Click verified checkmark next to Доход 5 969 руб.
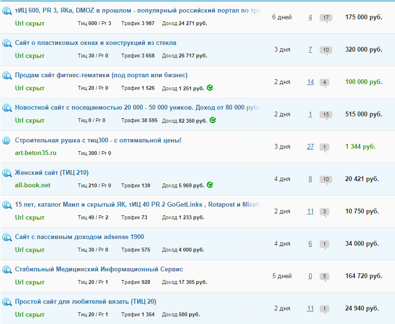Viewport: 395px width, 324px height. pos(210,184)
